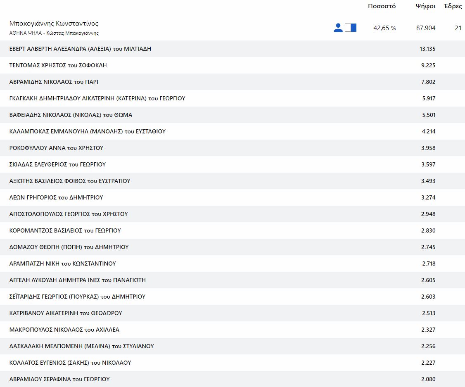Image resolution: width=465 pixels, height=387 pixels.
Task: Sort by the Ψήφοι column header
Action: click(425, 6)
